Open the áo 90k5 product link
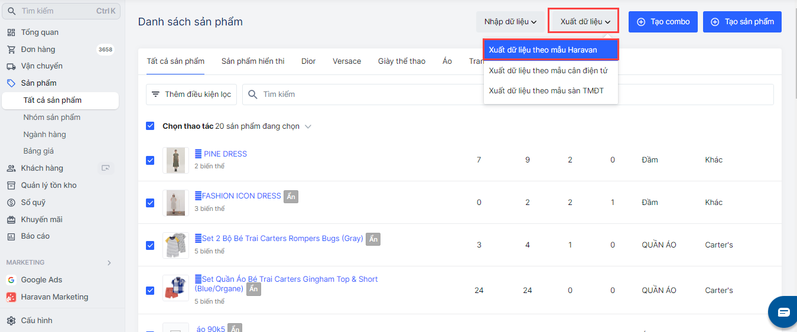 211,329
